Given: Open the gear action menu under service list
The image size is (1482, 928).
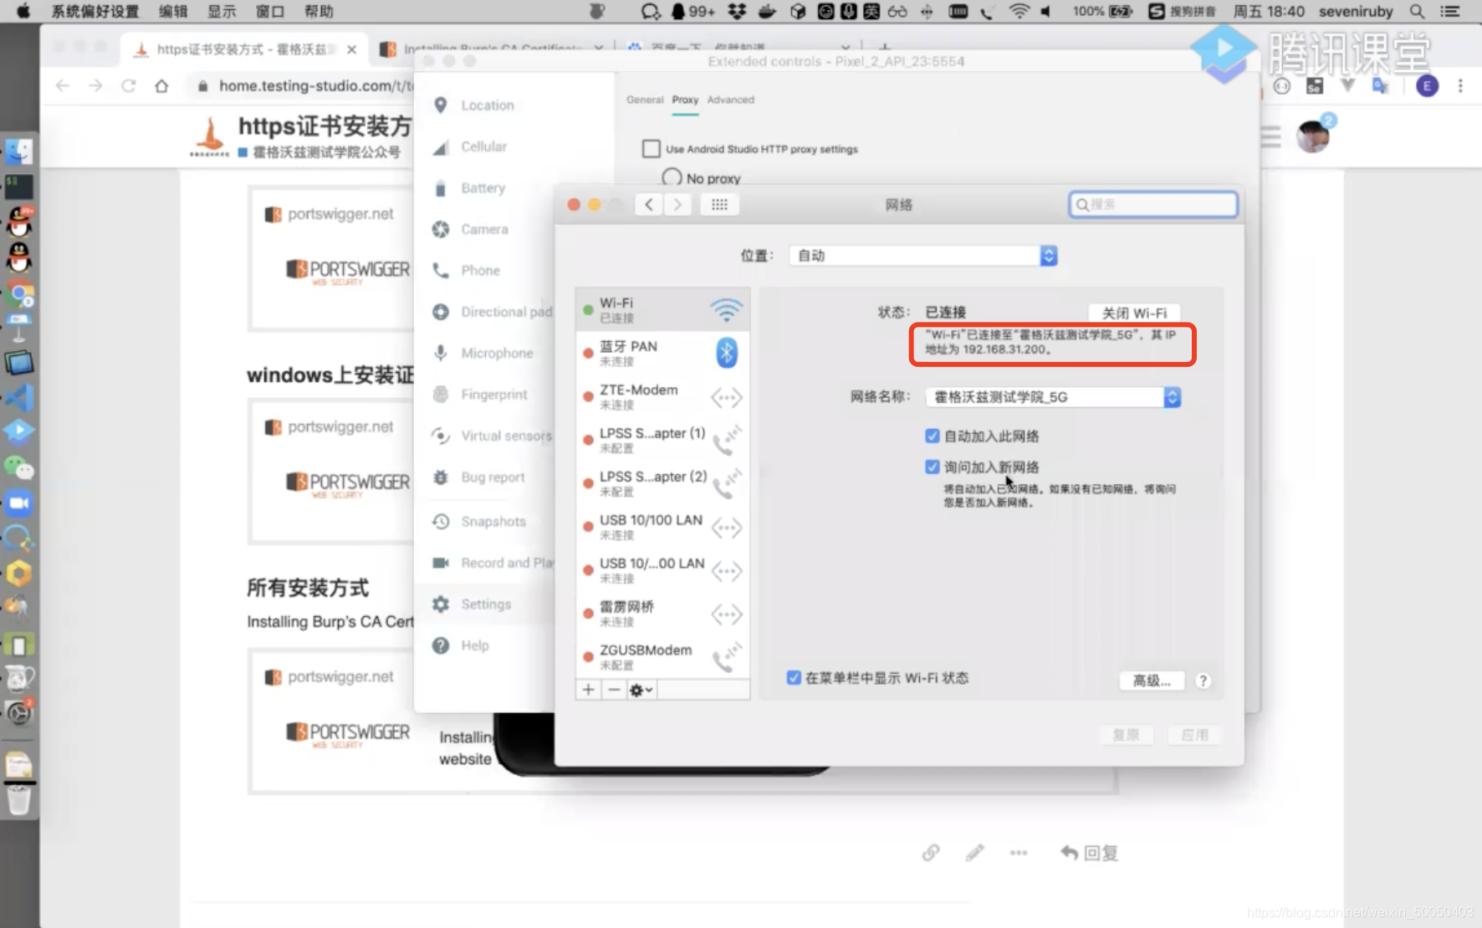Looking at the screenshot, I should click(641, 690).
